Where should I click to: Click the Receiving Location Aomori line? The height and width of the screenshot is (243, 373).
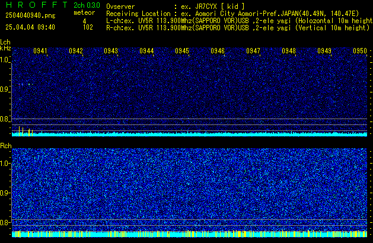point(232,14)
